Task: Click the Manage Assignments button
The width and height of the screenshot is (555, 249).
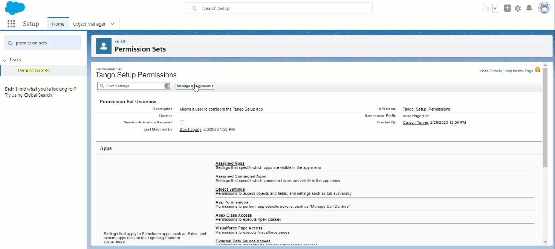Action: tap(195, 86)
